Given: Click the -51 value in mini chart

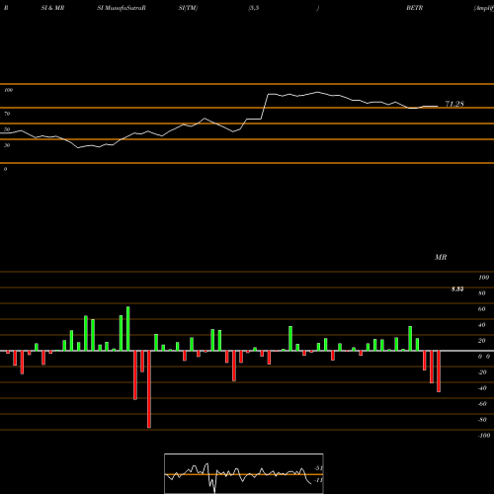Looking at the screenshot, I should click(x=318, y=468).
